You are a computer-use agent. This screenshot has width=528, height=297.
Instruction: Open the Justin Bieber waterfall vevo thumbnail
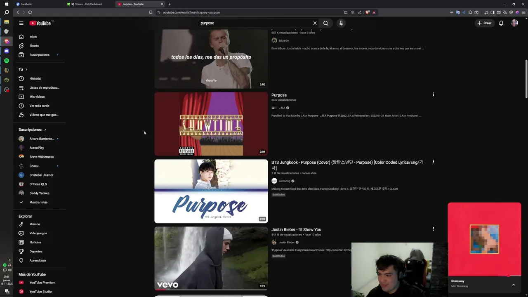tap(211, 258)
